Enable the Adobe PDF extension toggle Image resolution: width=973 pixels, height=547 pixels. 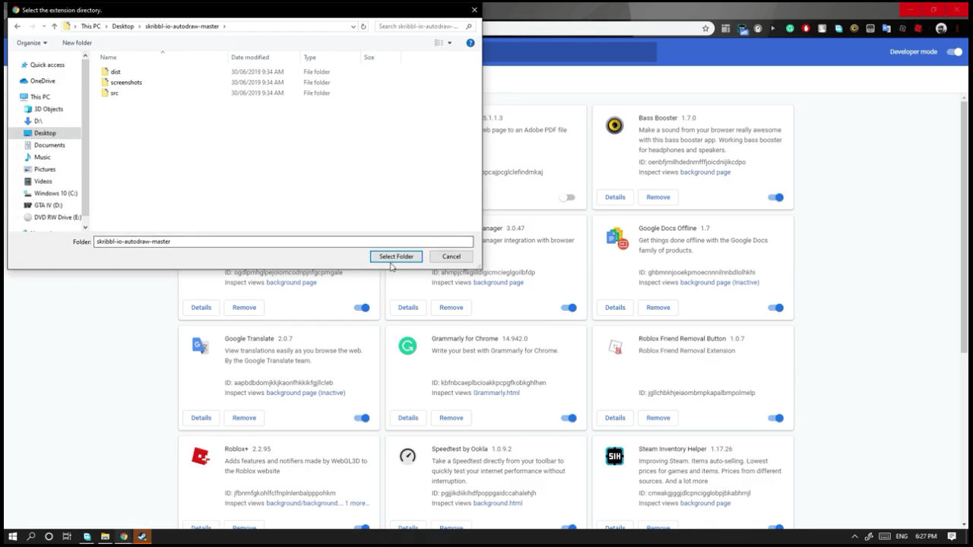(567, 198)
